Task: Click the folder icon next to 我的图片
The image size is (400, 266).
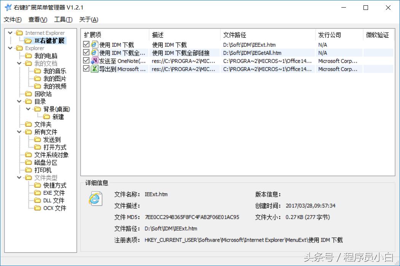Action: point(38,78)
